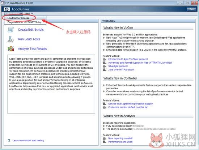Click video icon beside Service level agreement link

105,104
